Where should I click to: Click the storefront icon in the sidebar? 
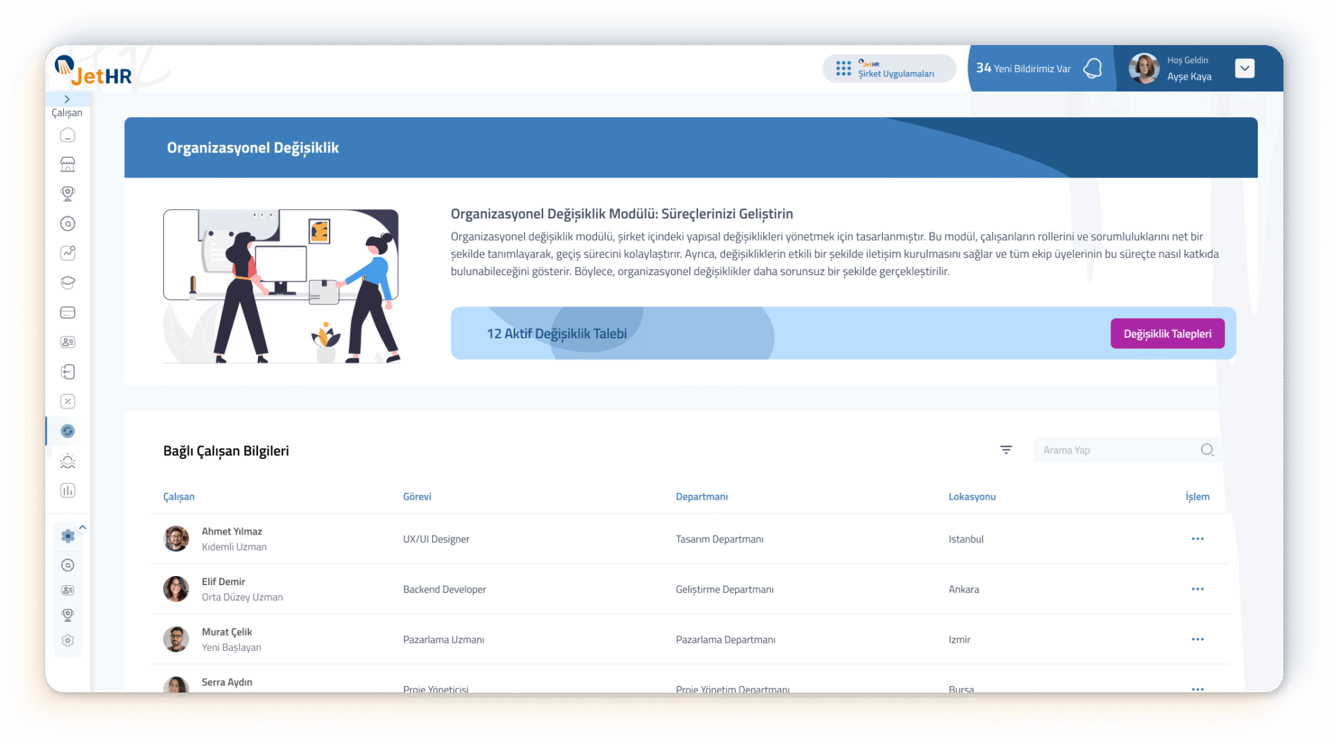[x=67, y=164]
